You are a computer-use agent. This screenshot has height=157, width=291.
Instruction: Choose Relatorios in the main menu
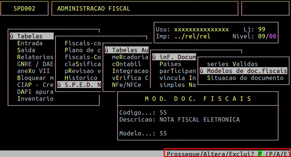tap(35, 57)
